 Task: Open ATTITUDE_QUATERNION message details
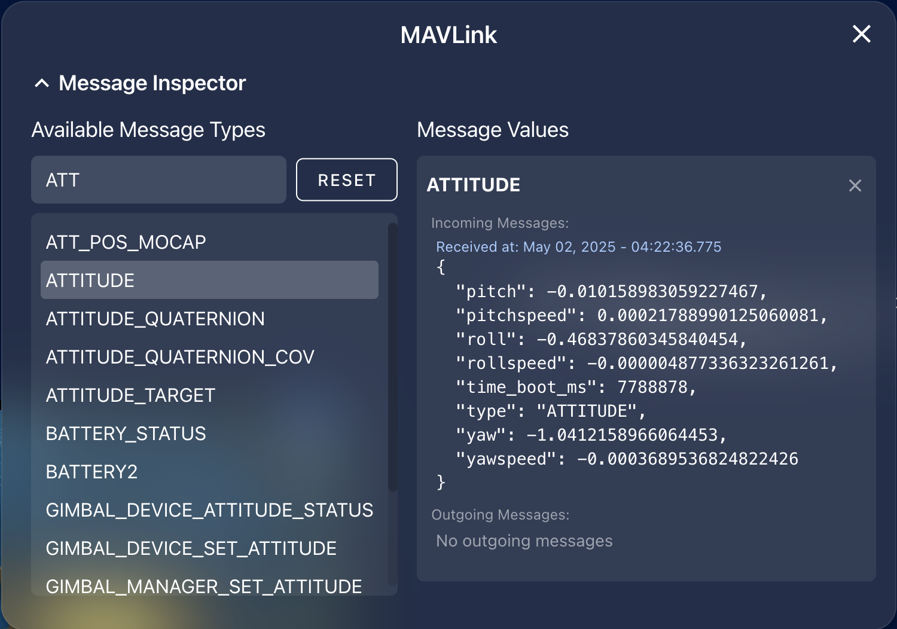pos(155,319)
